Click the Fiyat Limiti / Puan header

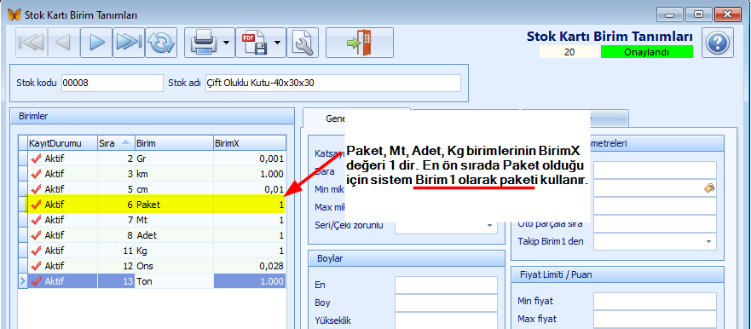point(617,274)
